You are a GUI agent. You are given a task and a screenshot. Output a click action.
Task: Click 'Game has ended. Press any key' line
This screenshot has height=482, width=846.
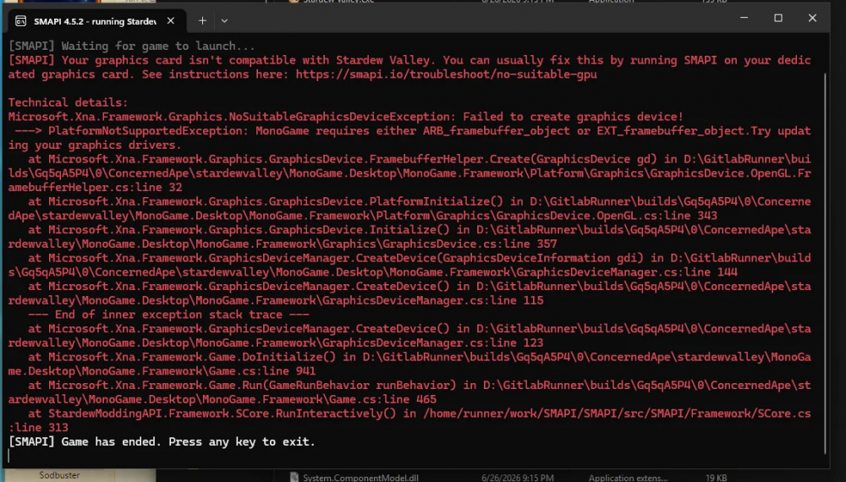tap(162, 441)
